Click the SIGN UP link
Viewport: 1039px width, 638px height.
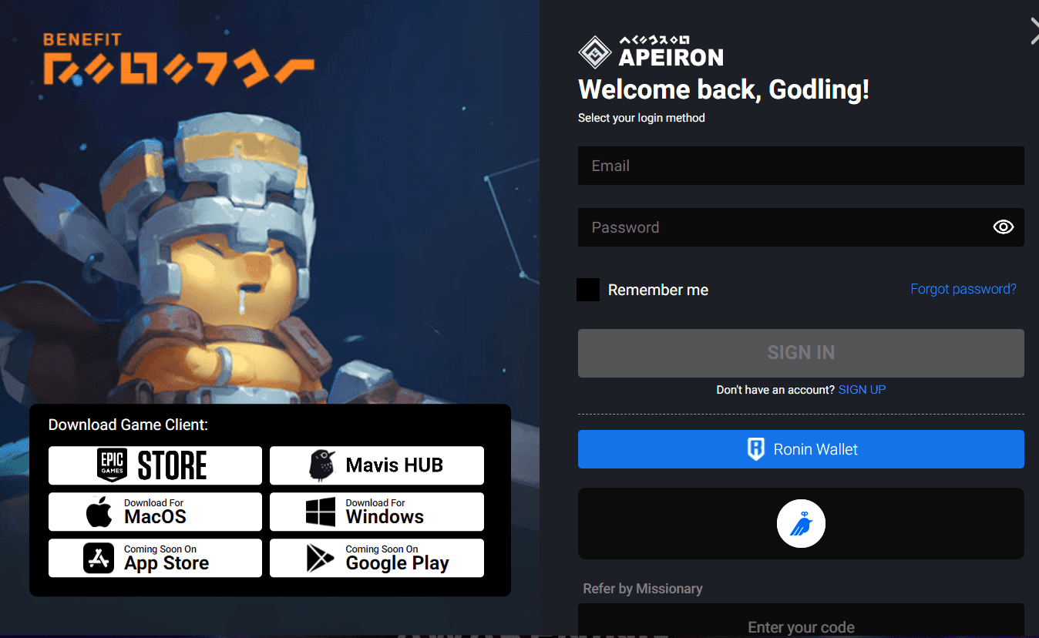pyautogui.click(x=862, y=390)
